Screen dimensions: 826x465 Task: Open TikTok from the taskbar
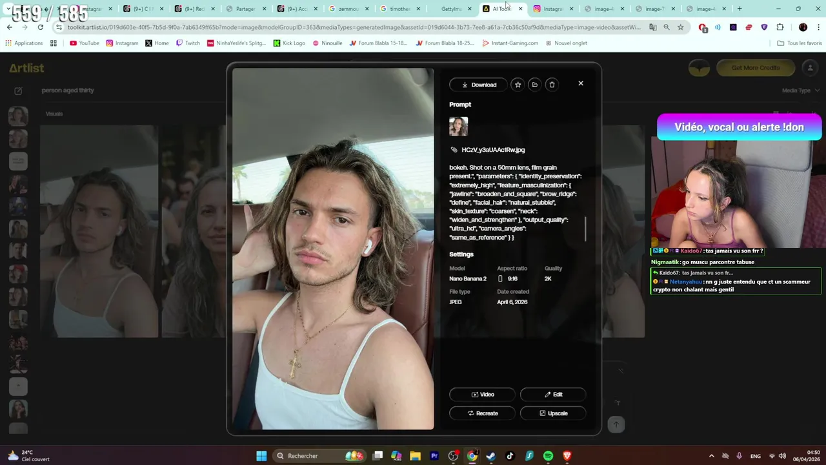click(510, 456)
